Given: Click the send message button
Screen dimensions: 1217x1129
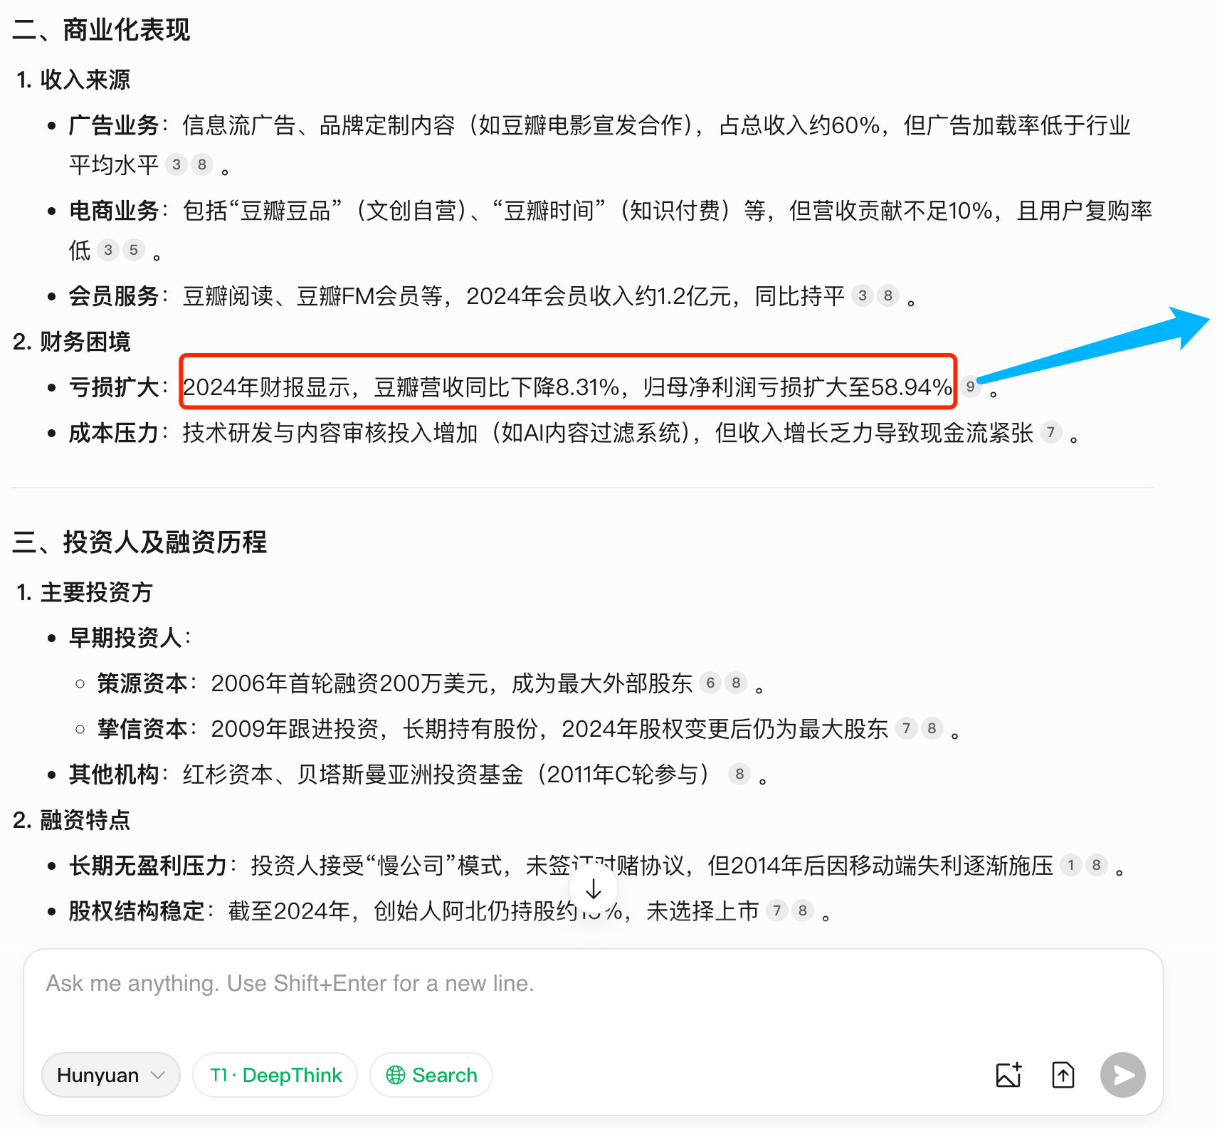Looking at the screenshot, I should click(x=1123, y=1075).
